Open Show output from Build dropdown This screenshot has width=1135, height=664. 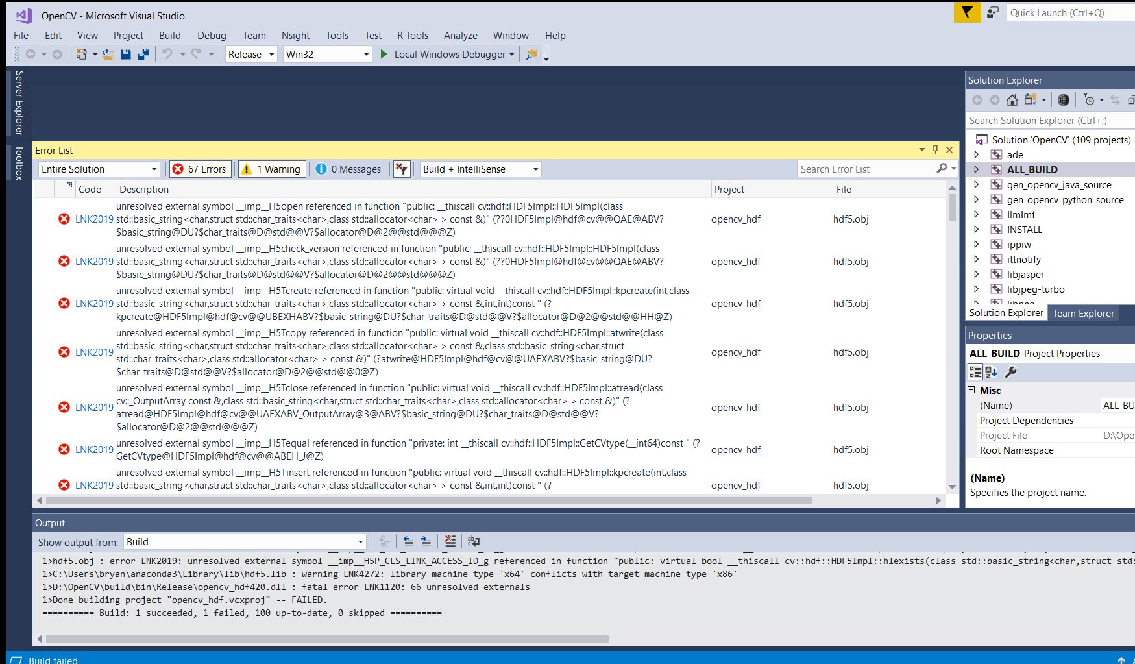click(245, 542)
